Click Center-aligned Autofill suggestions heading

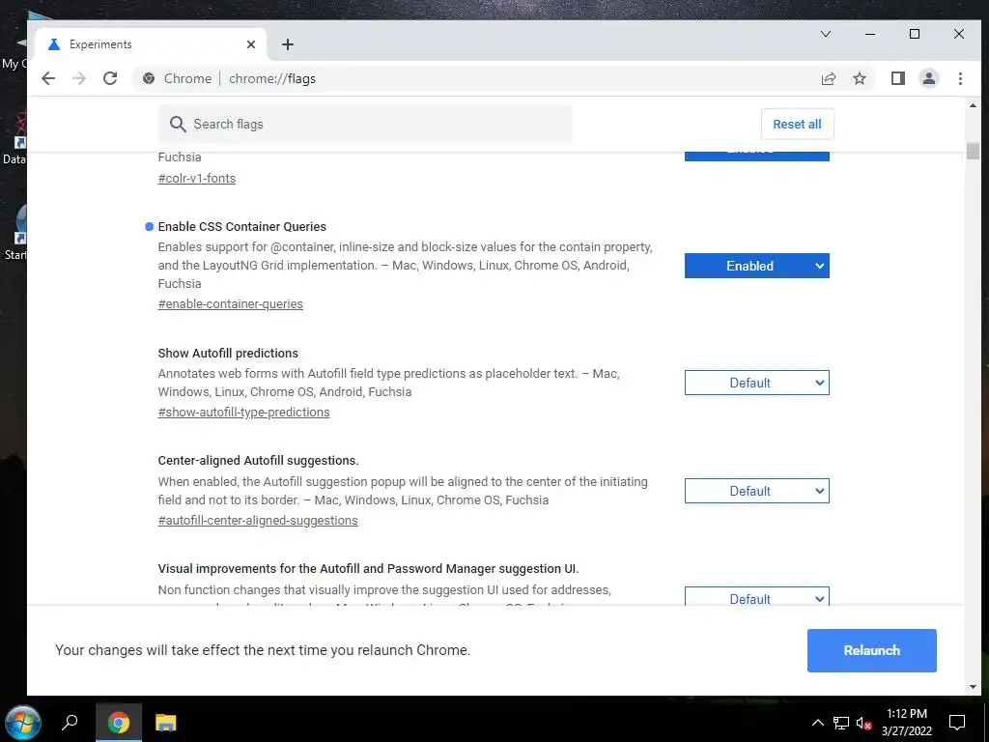coord(258,461)
